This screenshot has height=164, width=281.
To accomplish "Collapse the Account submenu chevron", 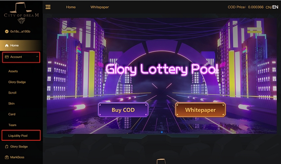I will [x=37, y=57].
